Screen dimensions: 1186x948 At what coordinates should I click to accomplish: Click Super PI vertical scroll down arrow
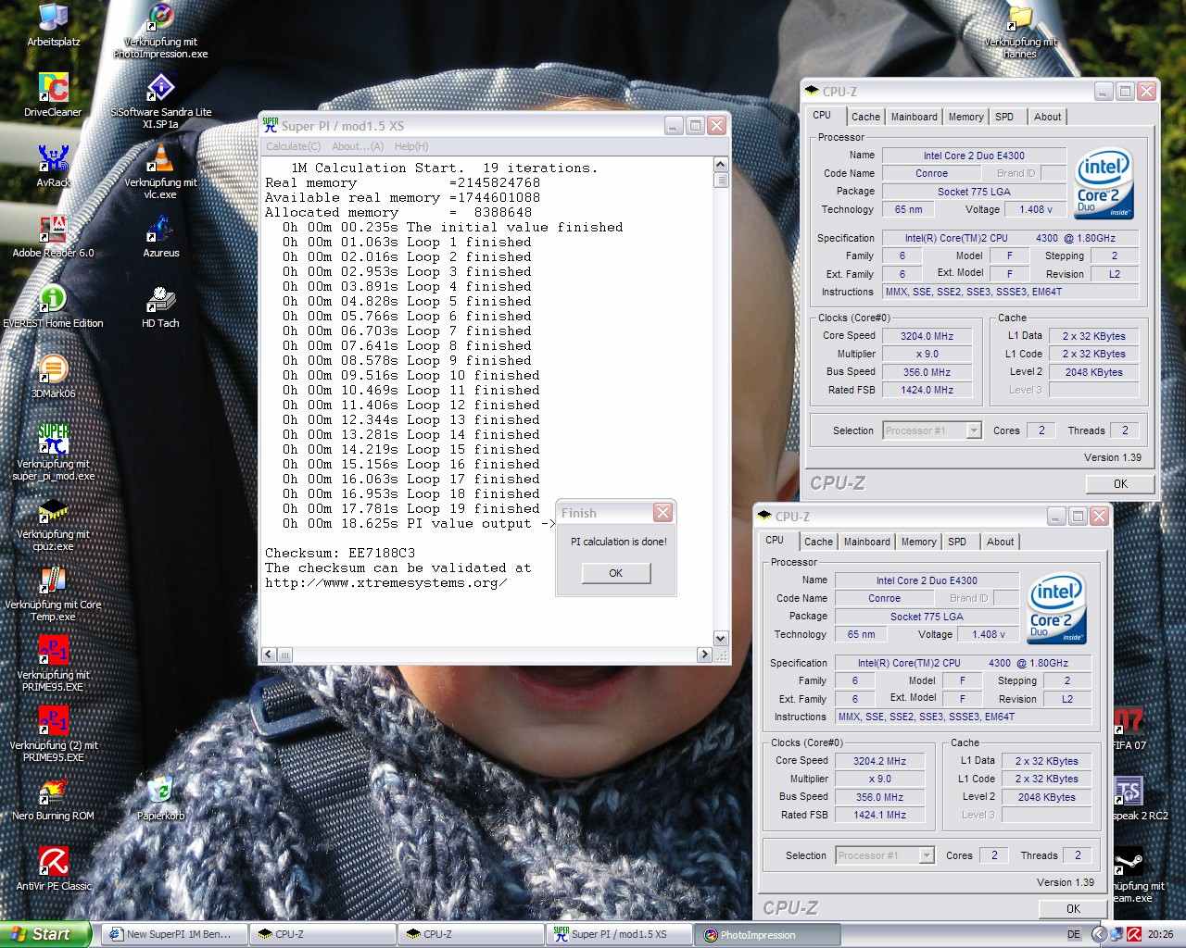721,639
